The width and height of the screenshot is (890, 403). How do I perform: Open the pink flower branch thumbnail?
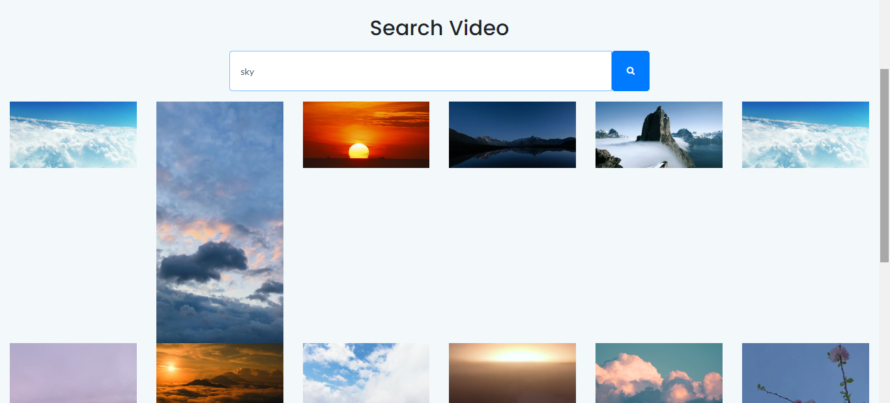tap(805, 373)
